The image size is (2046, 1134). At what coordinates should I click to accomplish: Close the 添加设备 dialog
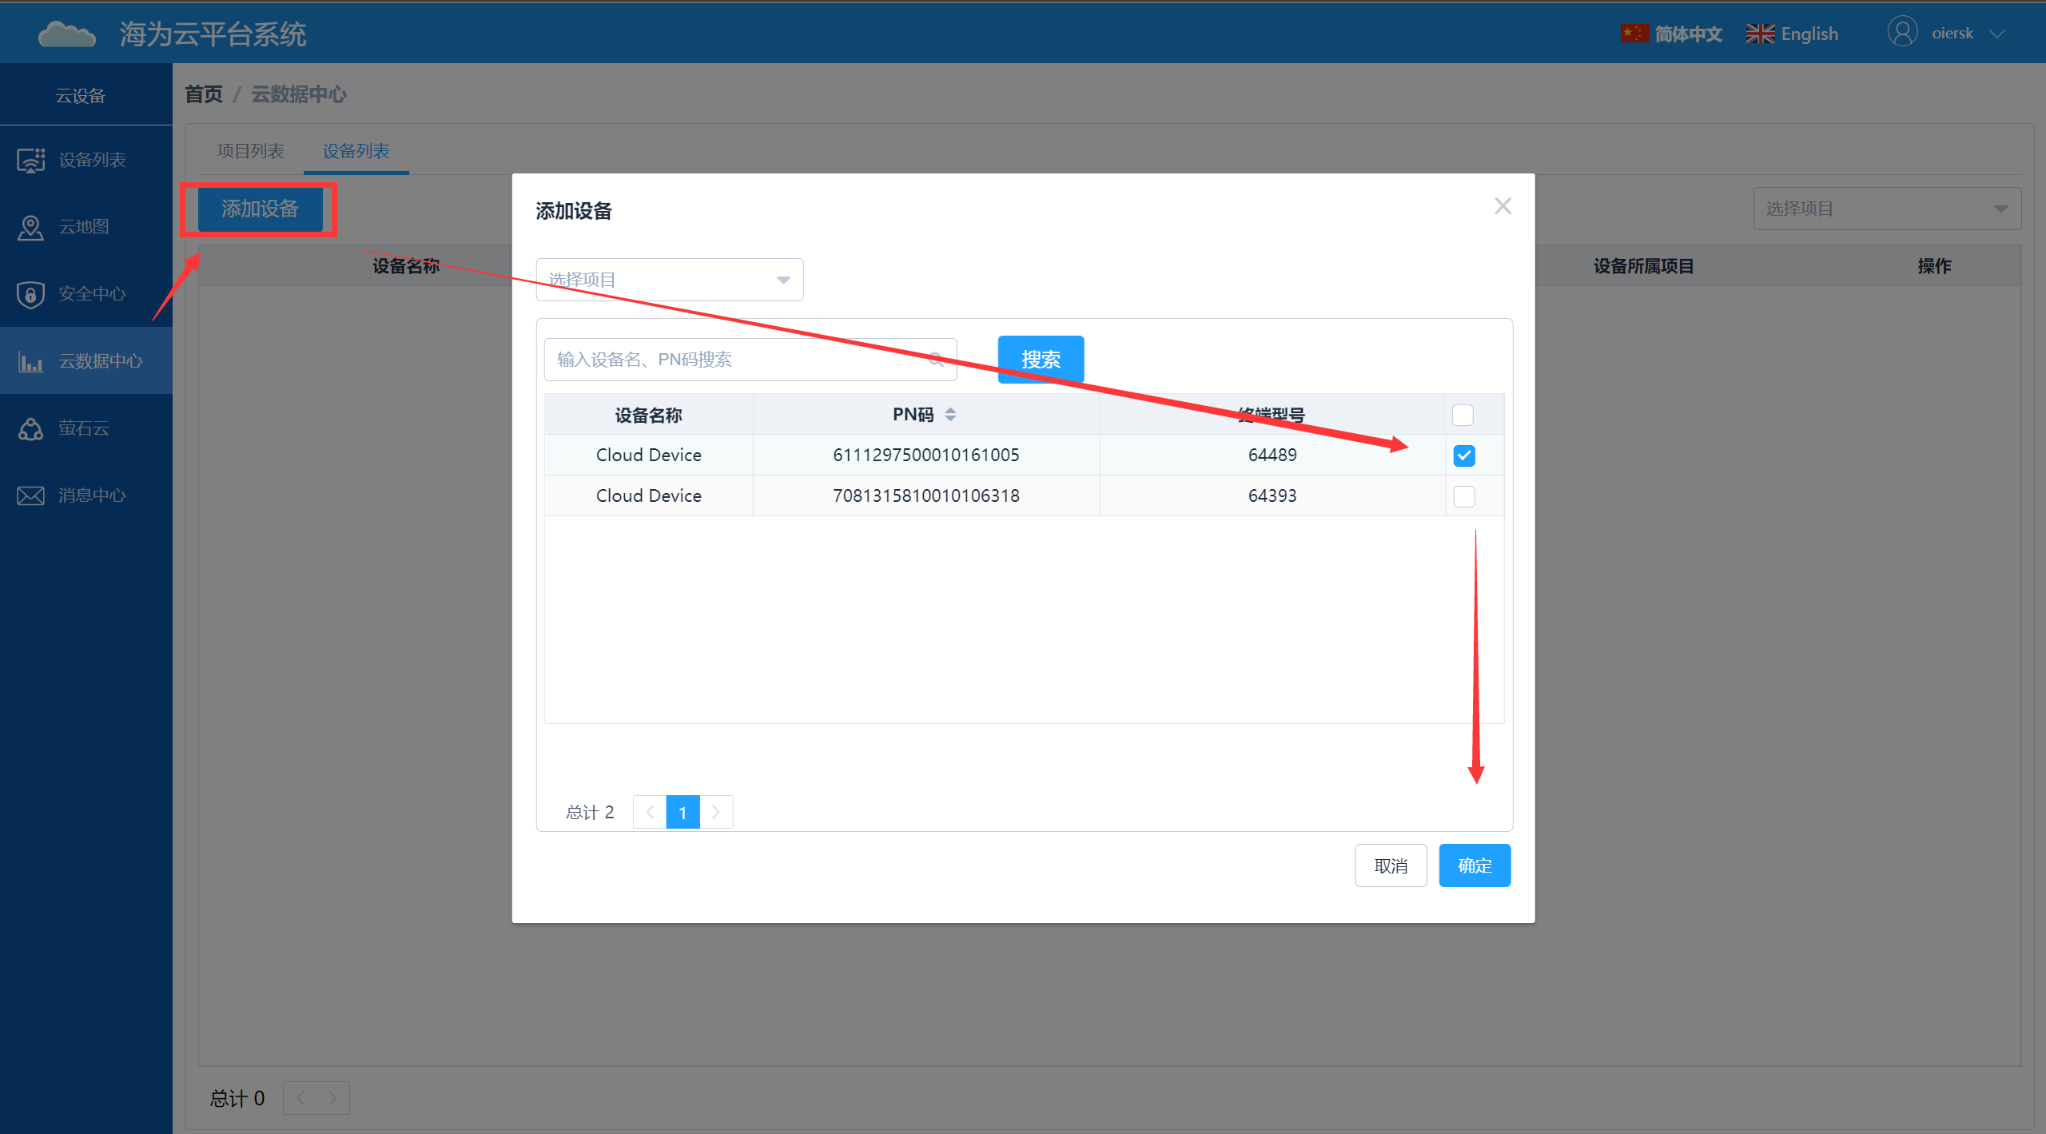tap(1503, 206)
